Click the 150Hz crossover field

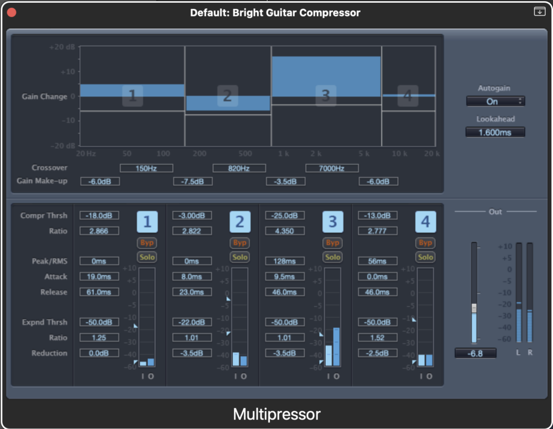[x=147, y=168]
